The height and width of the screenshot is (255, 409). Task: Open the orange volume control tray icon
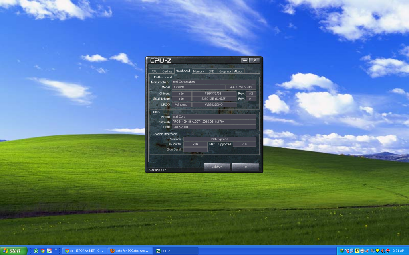[383, 251]
